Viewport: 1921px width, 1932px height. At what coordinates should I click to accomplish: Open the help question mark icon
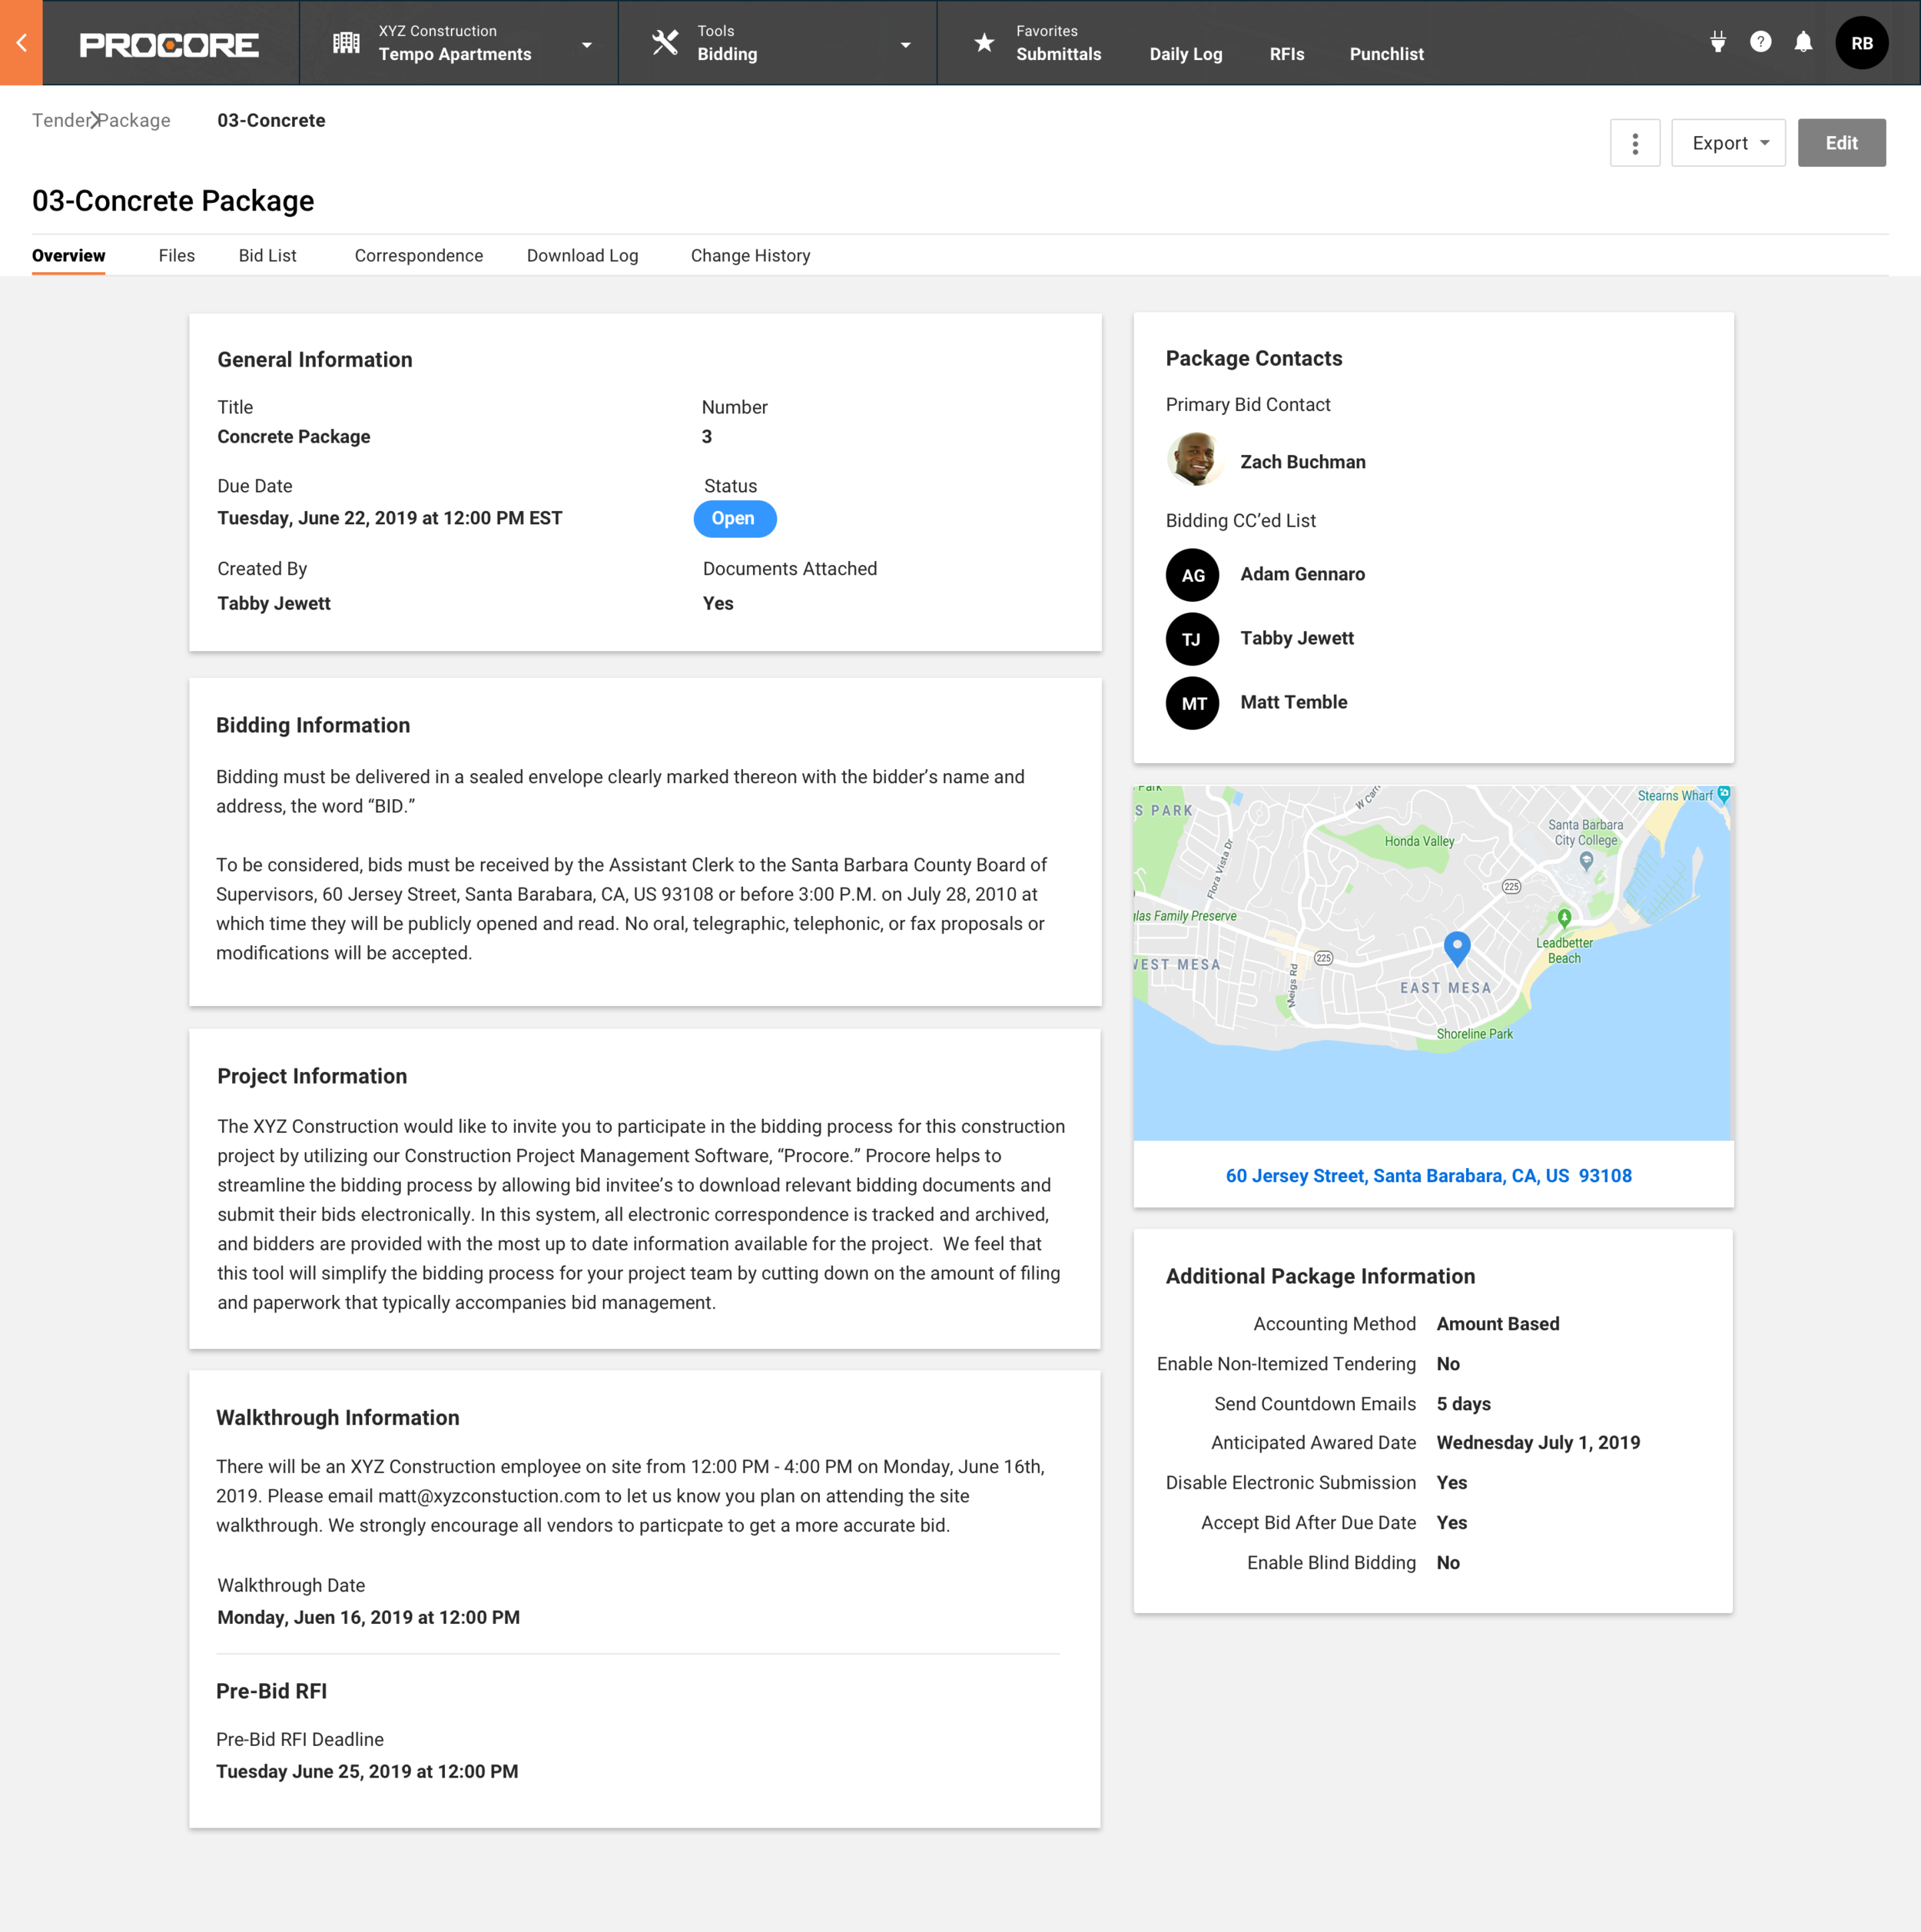coord(1761,42)
